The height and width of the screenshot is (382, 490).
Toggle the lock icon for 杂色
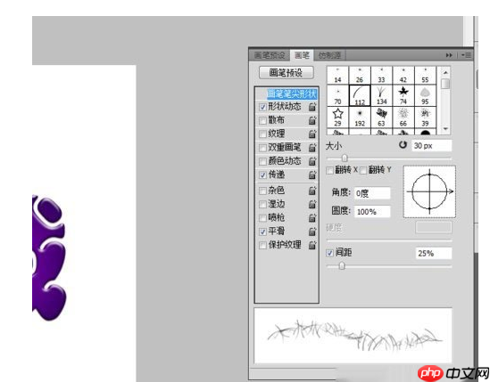[x=312, y=191]
